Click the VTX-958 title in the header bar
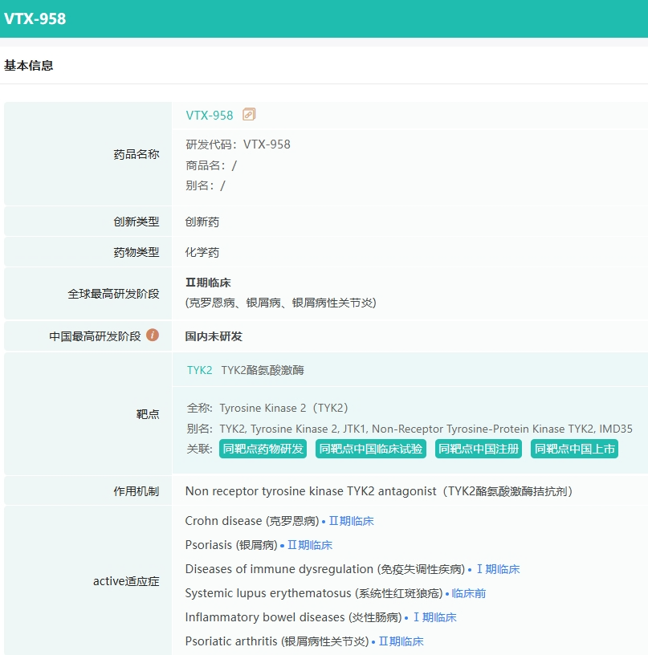 click(35, 18)
